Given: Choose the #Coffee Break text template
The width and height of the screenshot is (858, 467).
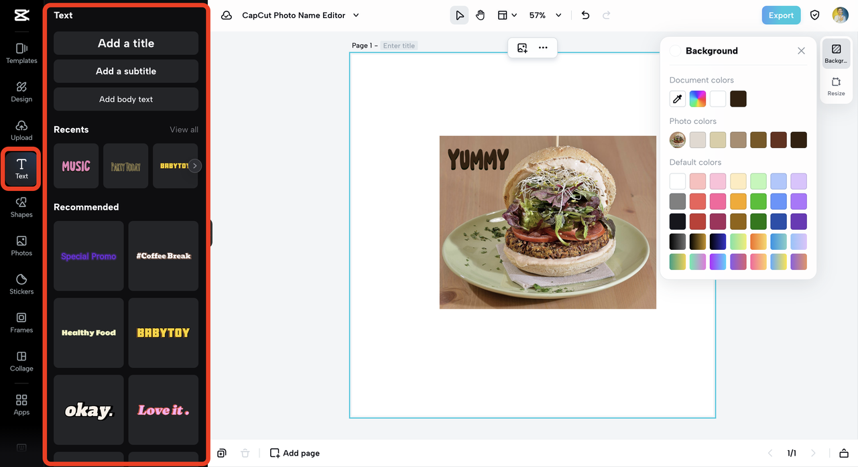Looking at the screenshot, I should 164,256.
